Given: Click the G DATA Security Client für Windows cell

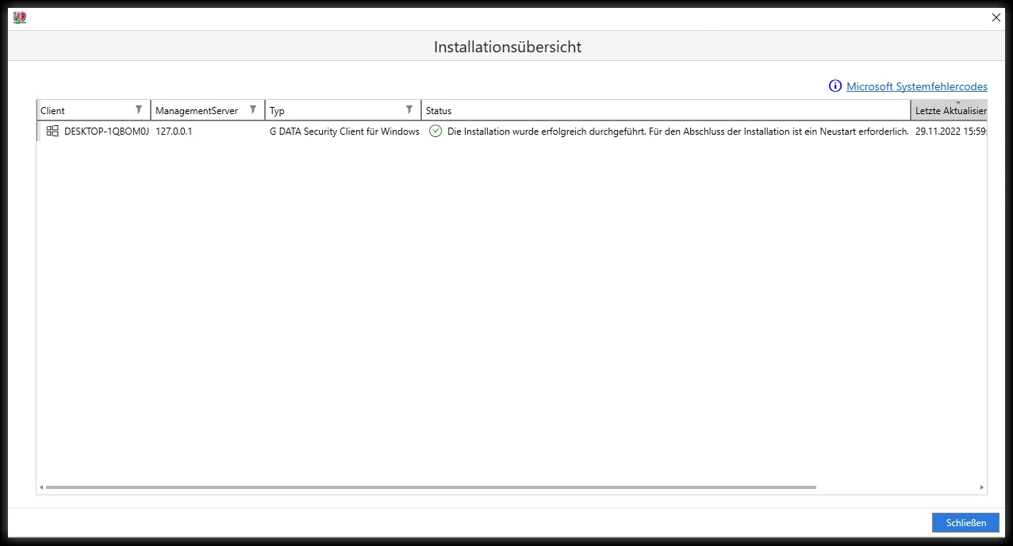Looking at the screenshot, I should 344,132.
